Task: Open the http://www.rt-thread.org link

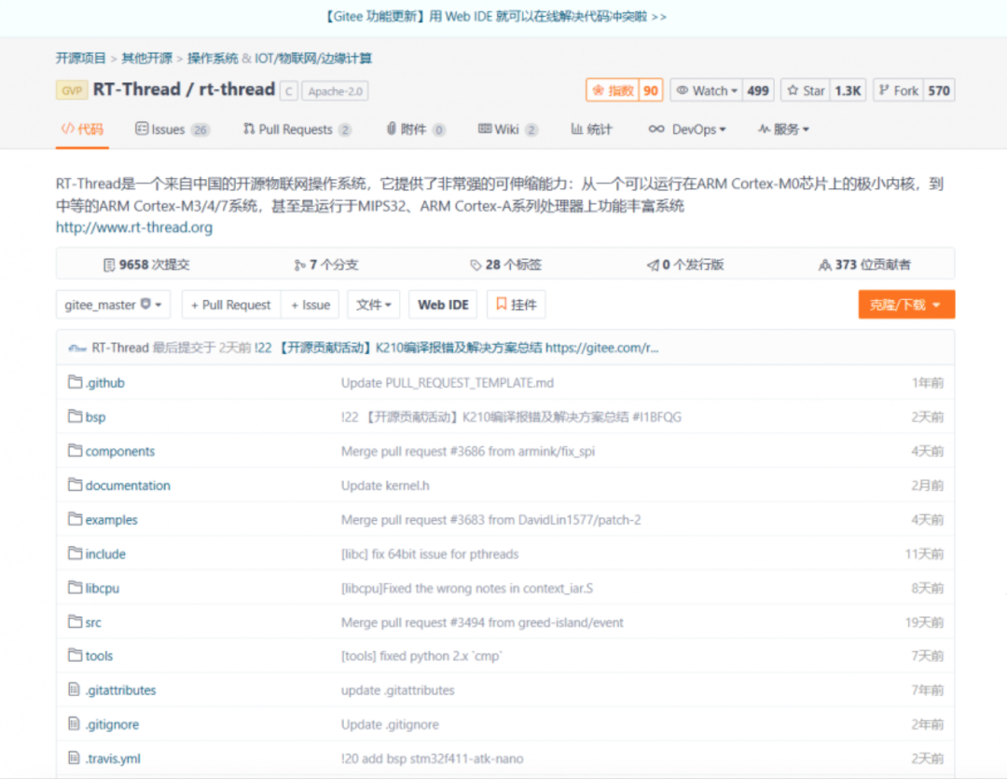Action: pos(134,227)
